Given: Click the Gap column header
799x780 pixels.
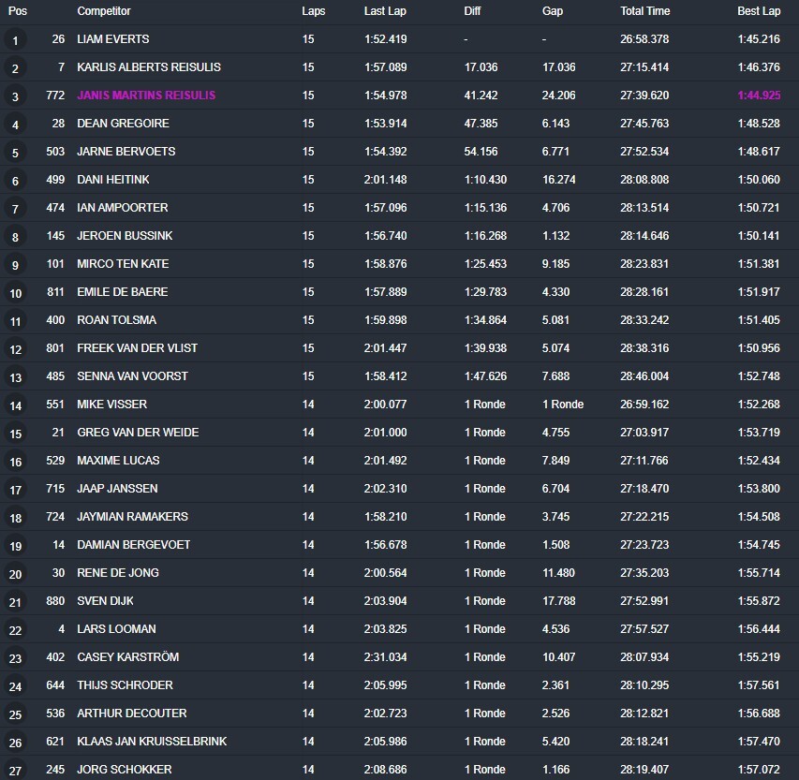Looking at the screenshot, I should tap(553, 11).
